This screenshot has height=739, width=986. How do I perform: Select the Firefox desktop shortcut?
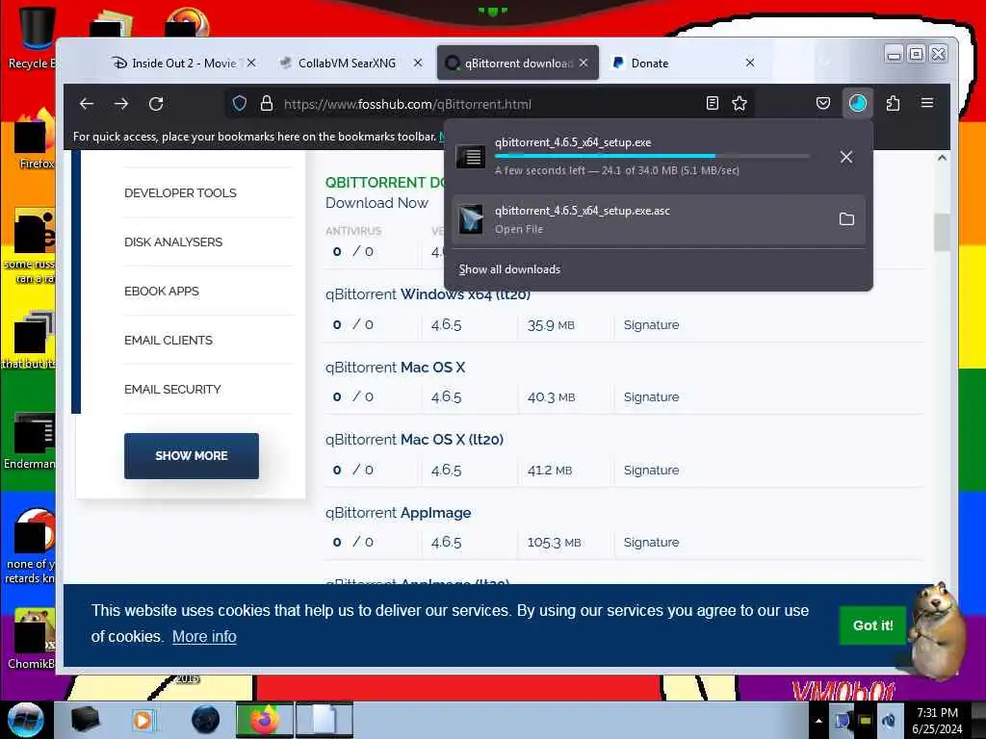point(35,140)
